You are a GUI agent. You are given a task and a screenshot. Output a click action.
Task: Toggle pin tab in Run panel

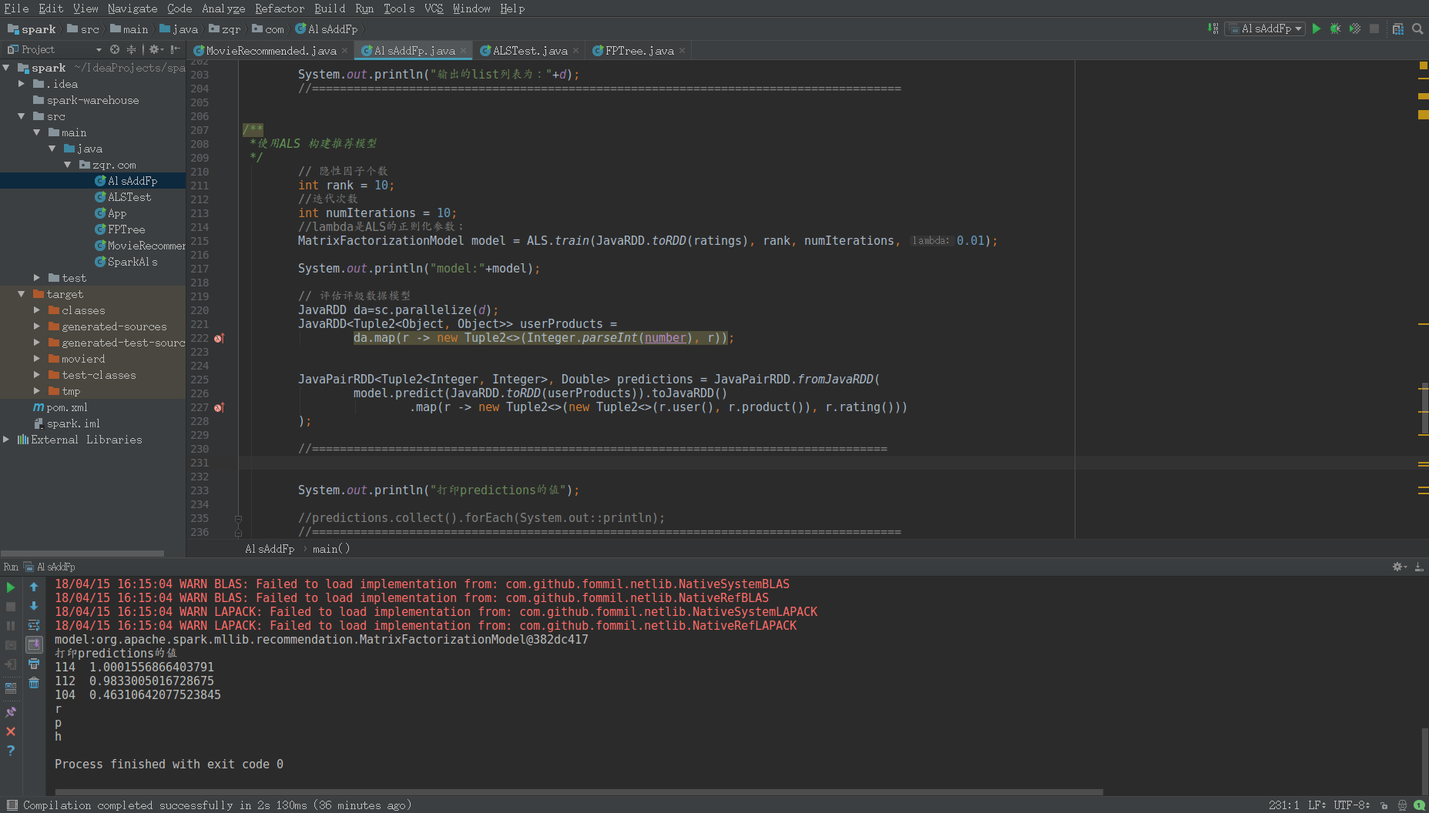[x=11, y=712]
